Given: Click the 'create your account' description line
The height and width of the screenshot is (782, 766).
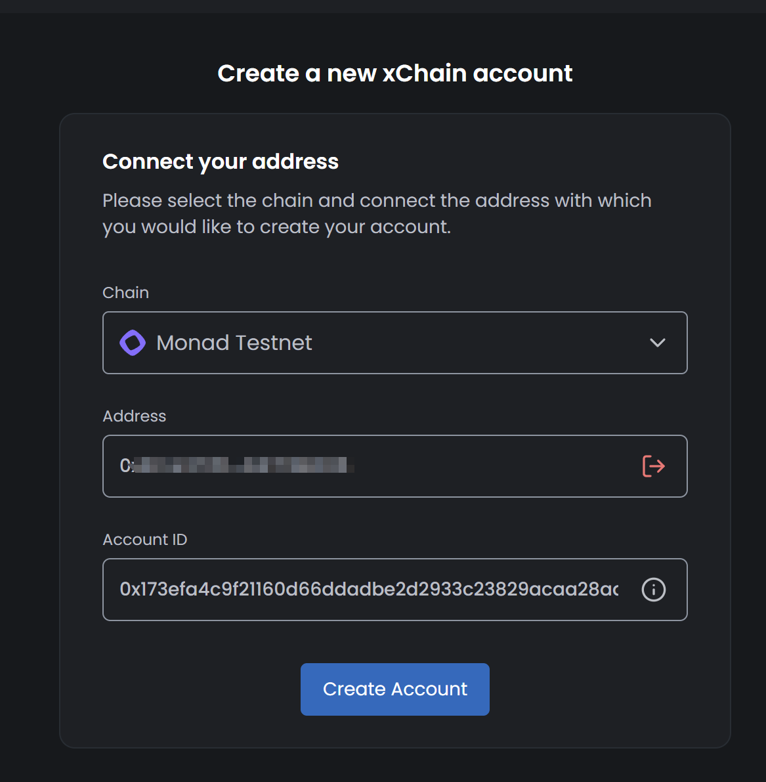Looking at the screenshot, I should [276, 227].
